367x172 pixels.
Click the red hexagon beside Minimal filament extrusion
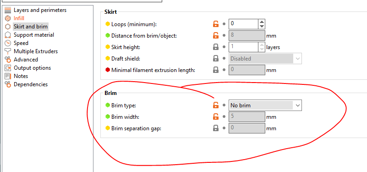pyautogui.click(x=108, y=70)
